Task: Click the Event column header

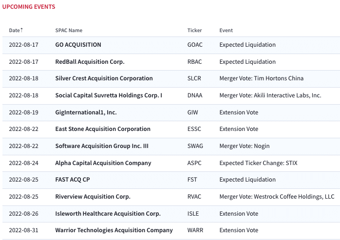Action: [x=226, y=30]
